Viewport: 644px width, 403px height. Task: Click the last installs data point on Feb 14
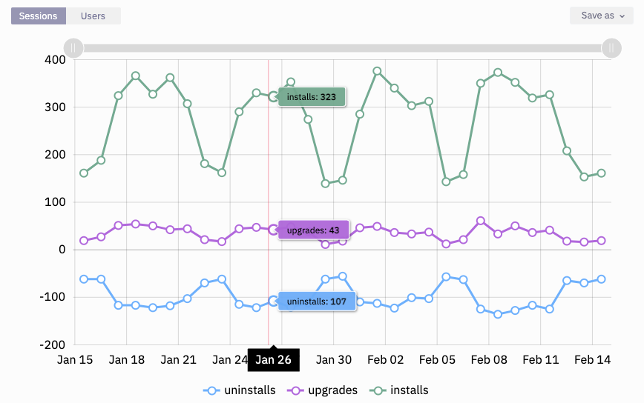601,173
